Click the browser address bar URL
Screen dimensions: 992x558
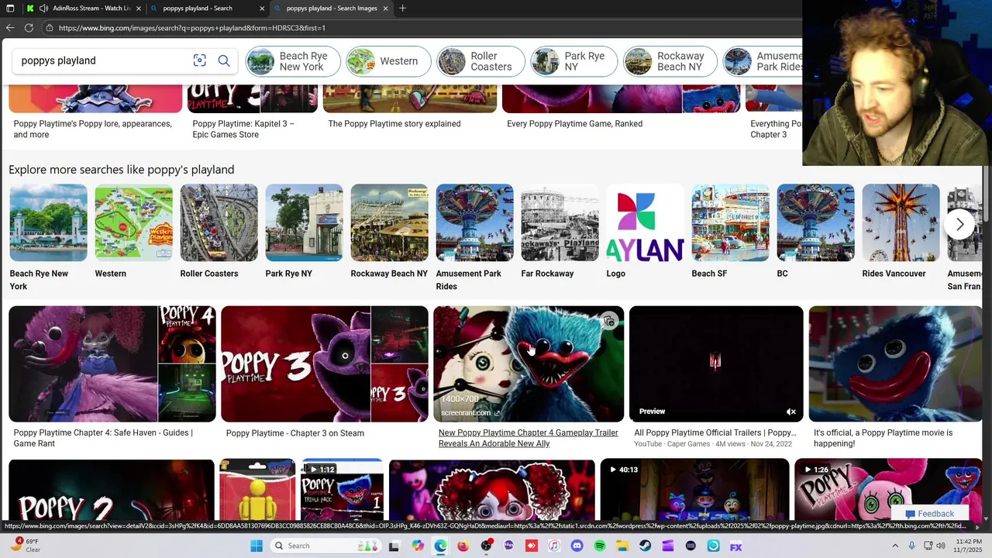pyautogui.click(x=191, y=28)
